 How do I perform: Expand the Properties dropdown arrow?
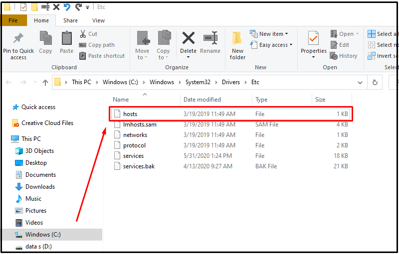(314, 57)
